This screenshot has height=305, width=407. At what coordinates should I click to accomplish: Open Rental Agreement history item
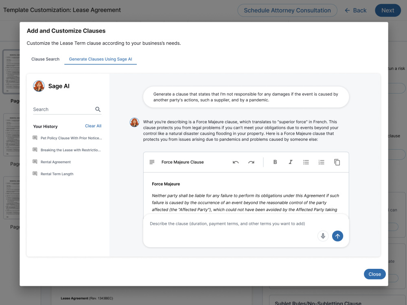click(55, 162)
